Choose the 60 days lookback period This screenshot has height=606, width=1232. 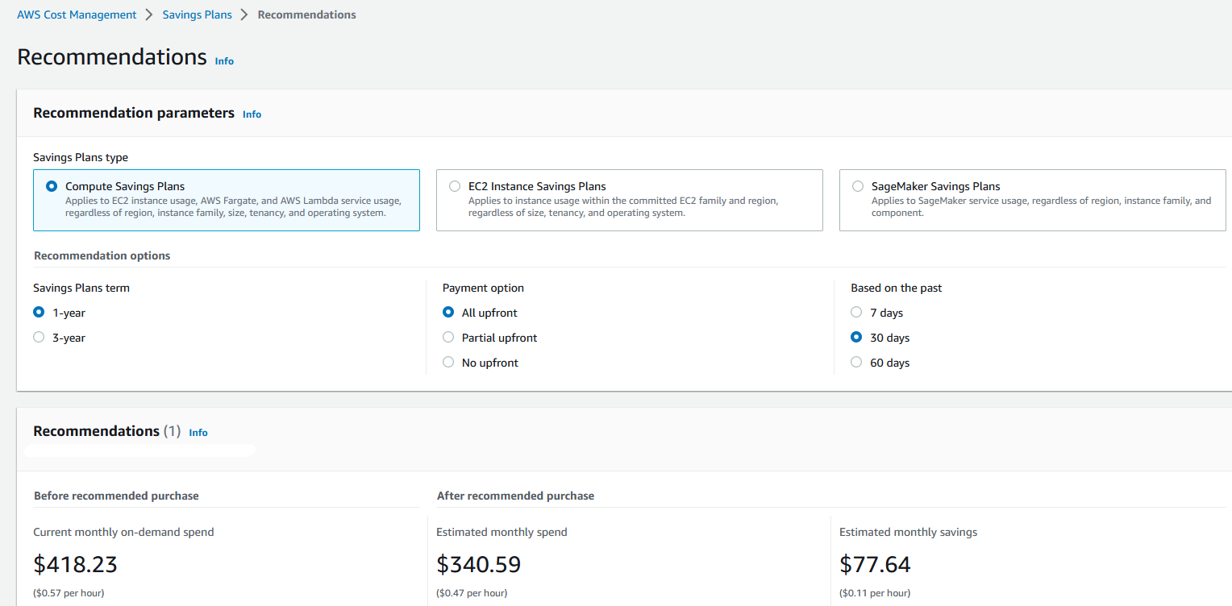[856, 362]
